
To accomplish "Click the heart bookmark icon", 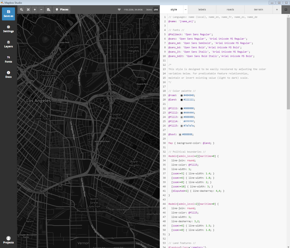I will point(119,10).
